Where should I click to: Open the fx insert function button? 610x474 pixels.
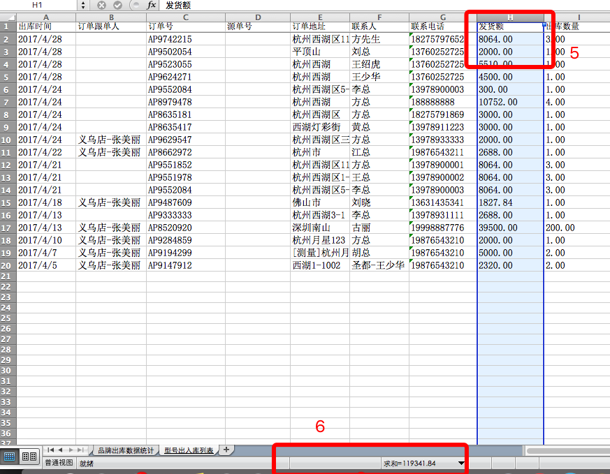(151, 5)
